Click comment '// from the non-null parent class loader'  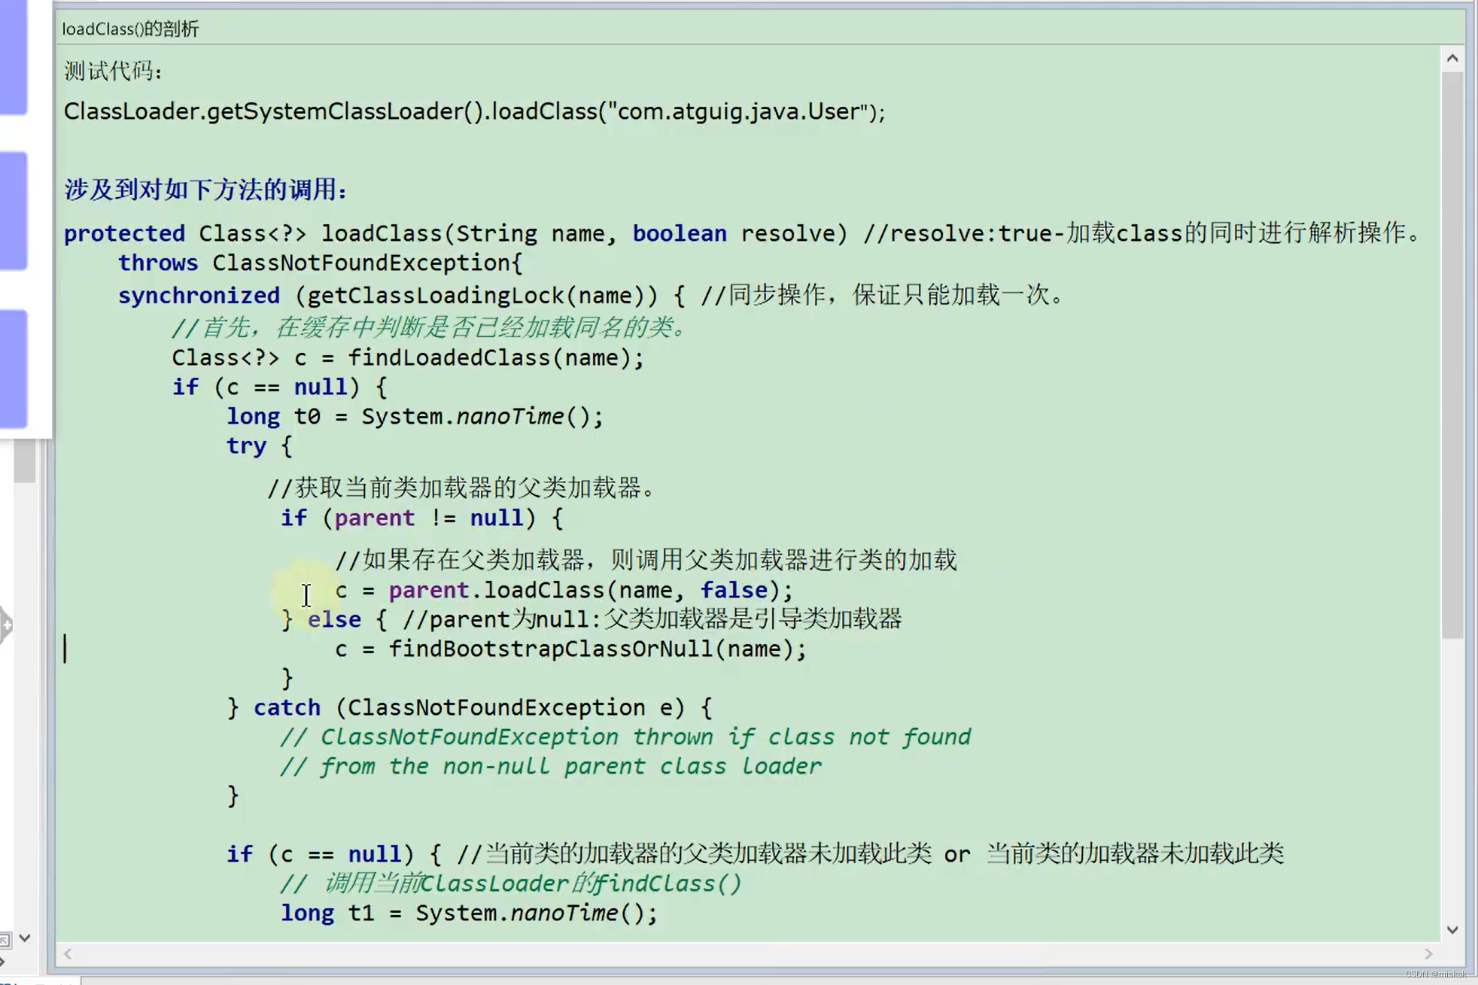pyautogui.click(x=551, y=766)
